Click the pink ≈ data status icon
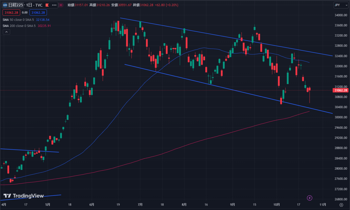Image resolution: width=350 pixels, height=210 pixels. coord(61,5)
